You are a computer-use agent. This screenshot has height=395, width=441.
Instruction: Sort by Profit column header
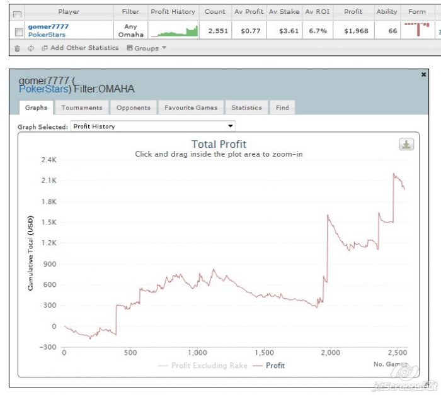pyautogui.click(x=353, y=12)
